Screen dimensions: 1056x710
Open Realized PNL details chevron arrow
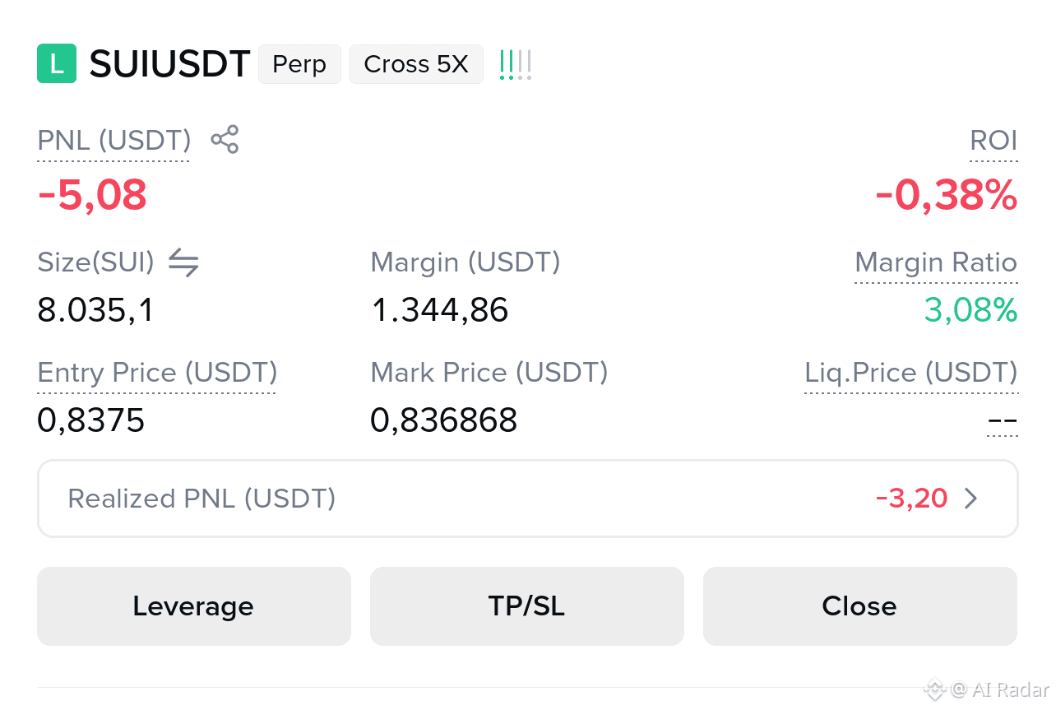click(x=971, y=499)
